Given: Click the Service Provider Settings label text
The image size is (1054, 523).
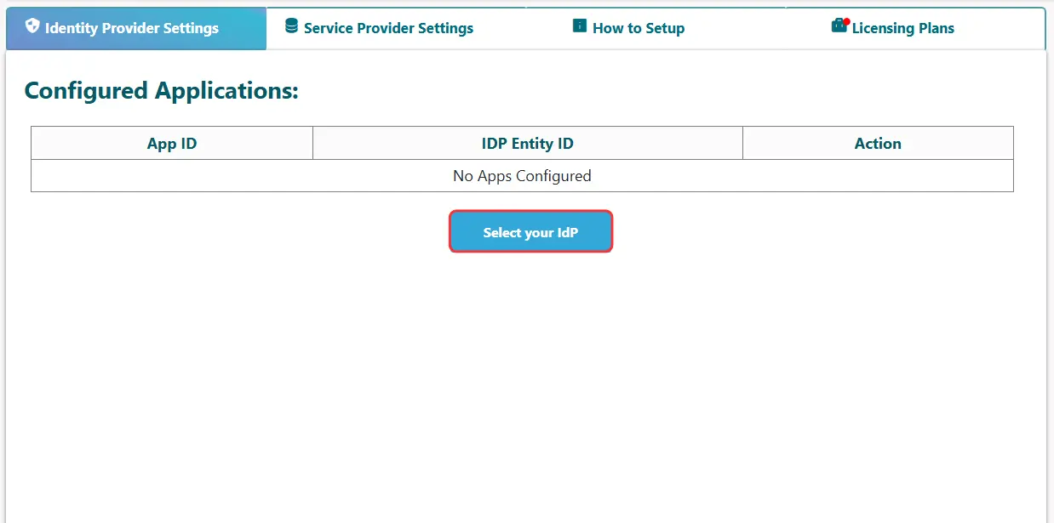Looking at the screenshot, I should (388, 29).
